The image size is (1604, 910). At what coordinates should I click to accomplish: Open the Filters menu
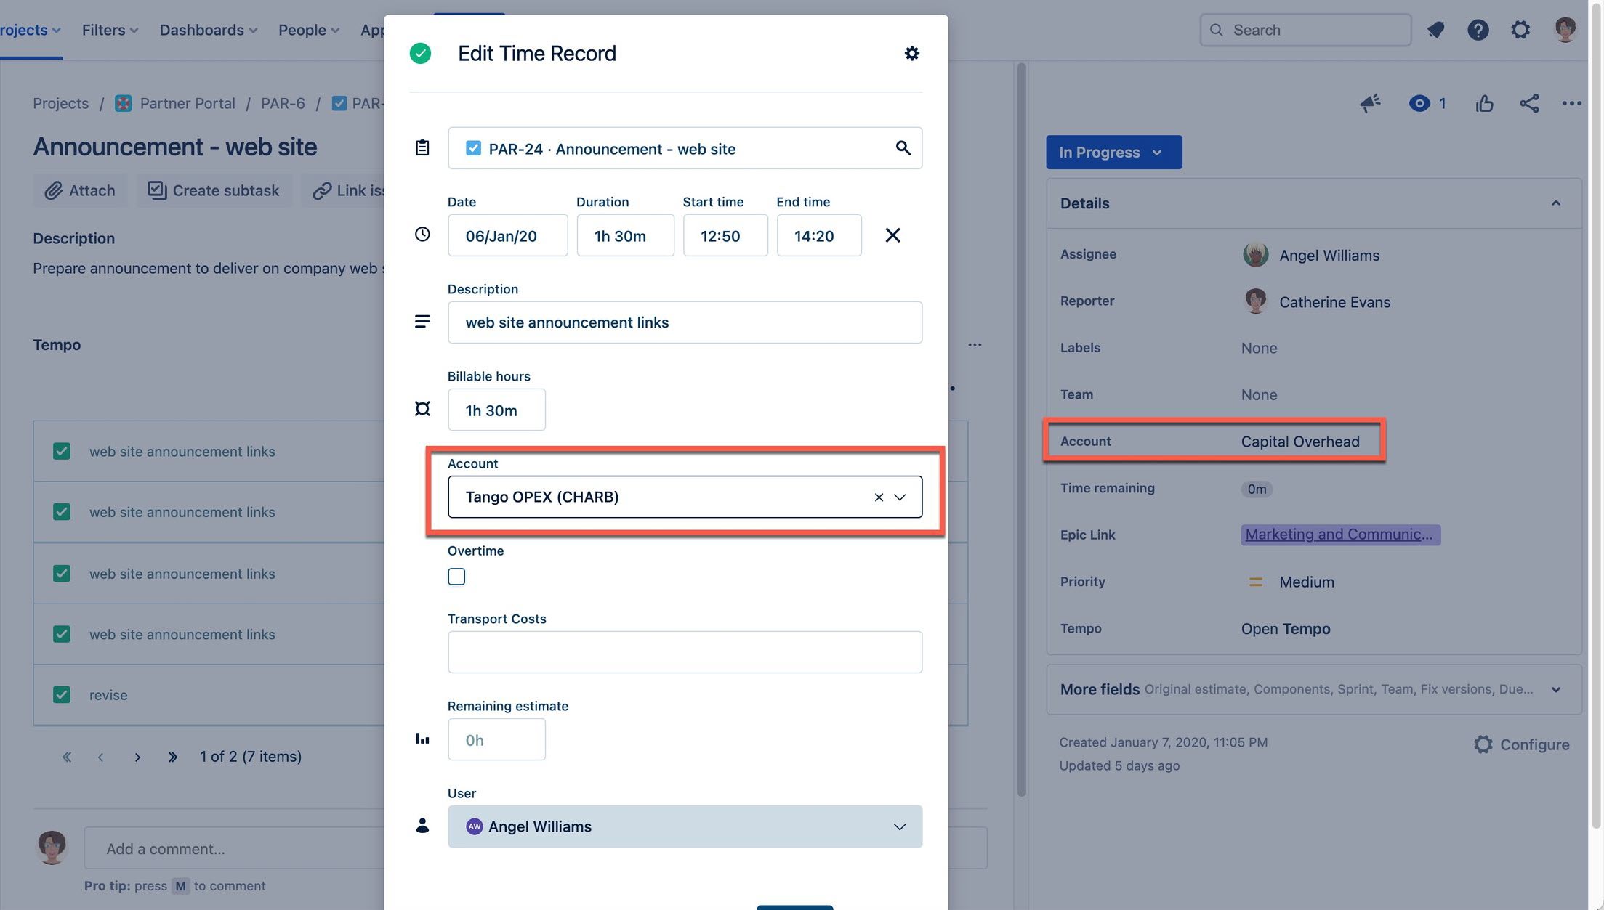(x=110, y=30)
